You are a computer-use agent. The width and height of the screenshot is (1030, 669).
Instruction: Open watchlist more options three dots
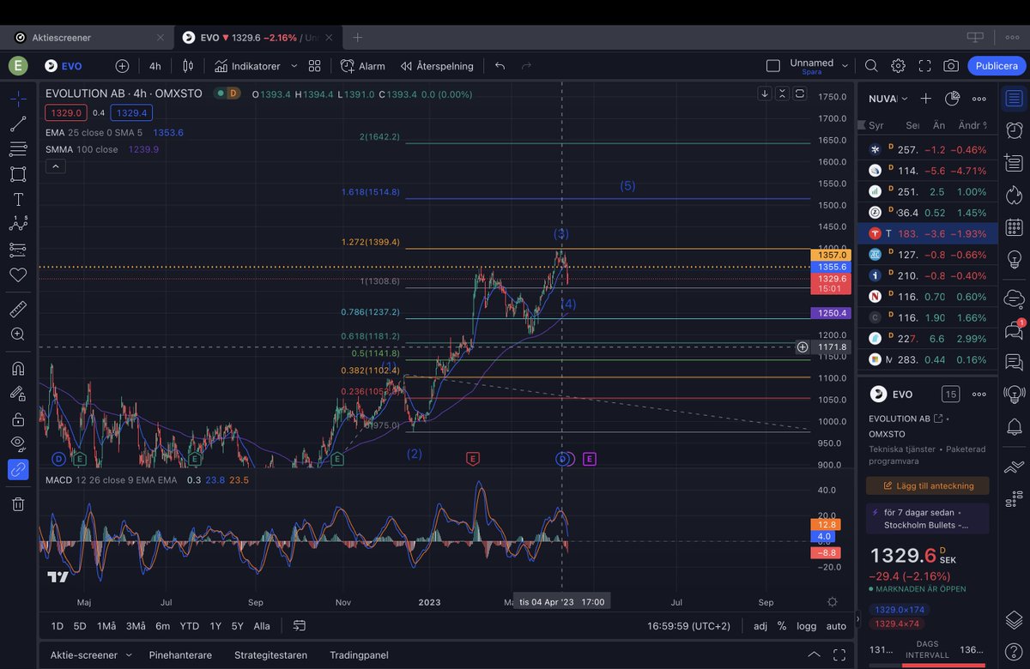tap(979, 99)
